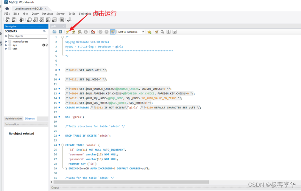Image resolution: width=301 pixels, height=191 pixels.
Task: Refresh the SCHEMAS list
Action: (44, 31)
